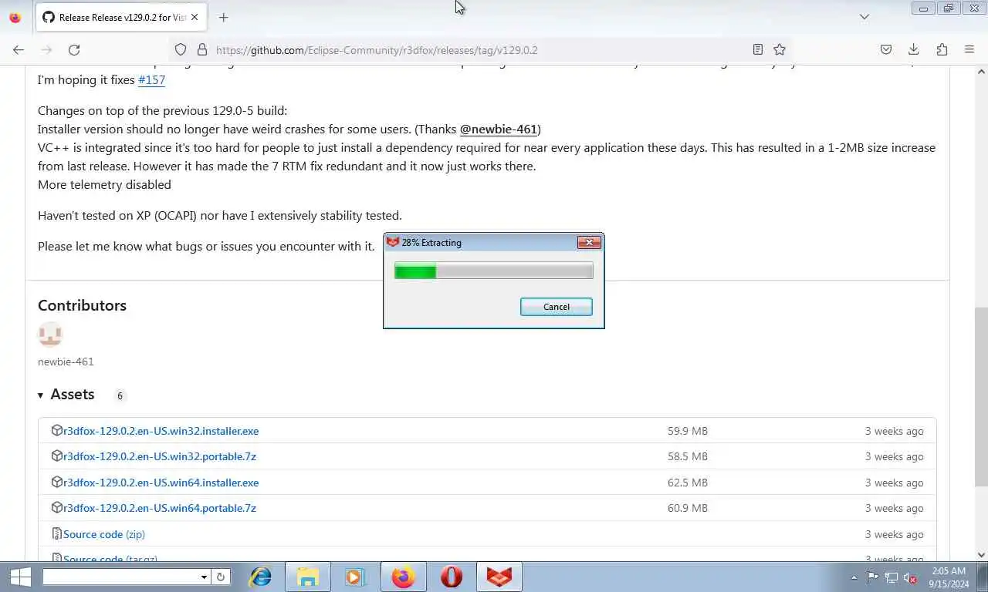988x592 pixels.
Task: Open the tracking protection shield icon
Action: 181,49
